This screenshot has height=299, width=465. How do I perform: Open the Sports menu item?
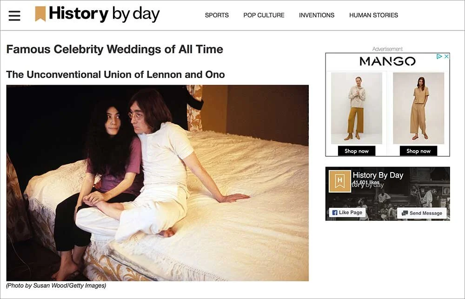click(x=217, y=15)
